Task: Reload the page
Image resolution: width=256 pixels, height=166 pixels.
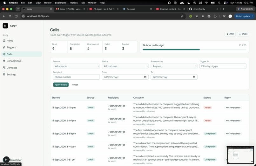Action: (10, 16)
